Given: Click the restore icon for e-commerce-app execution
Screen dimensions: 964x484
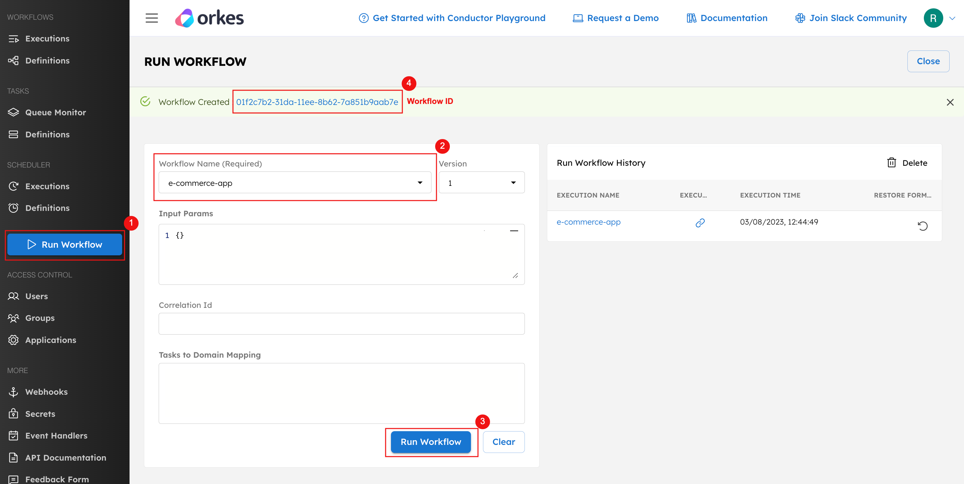Looking at the screenshot, I should click(923, 226).
